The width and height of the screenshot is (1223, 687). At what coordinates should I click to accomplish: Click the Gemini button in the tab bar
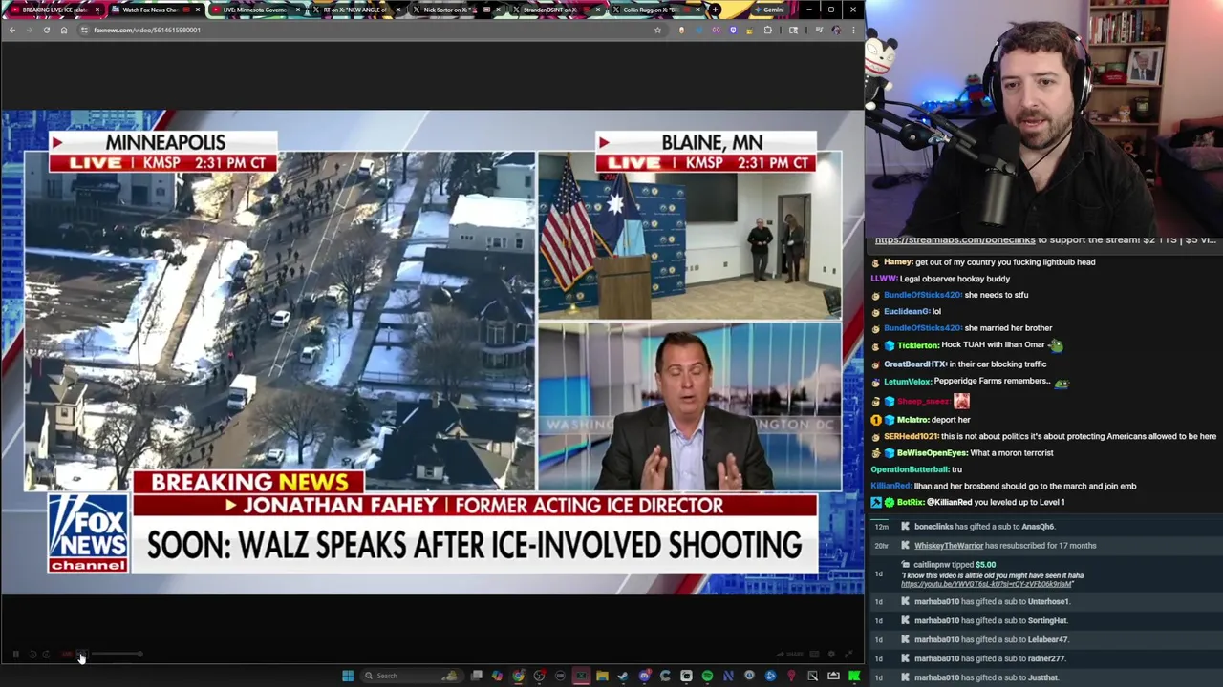click(770, 10)
